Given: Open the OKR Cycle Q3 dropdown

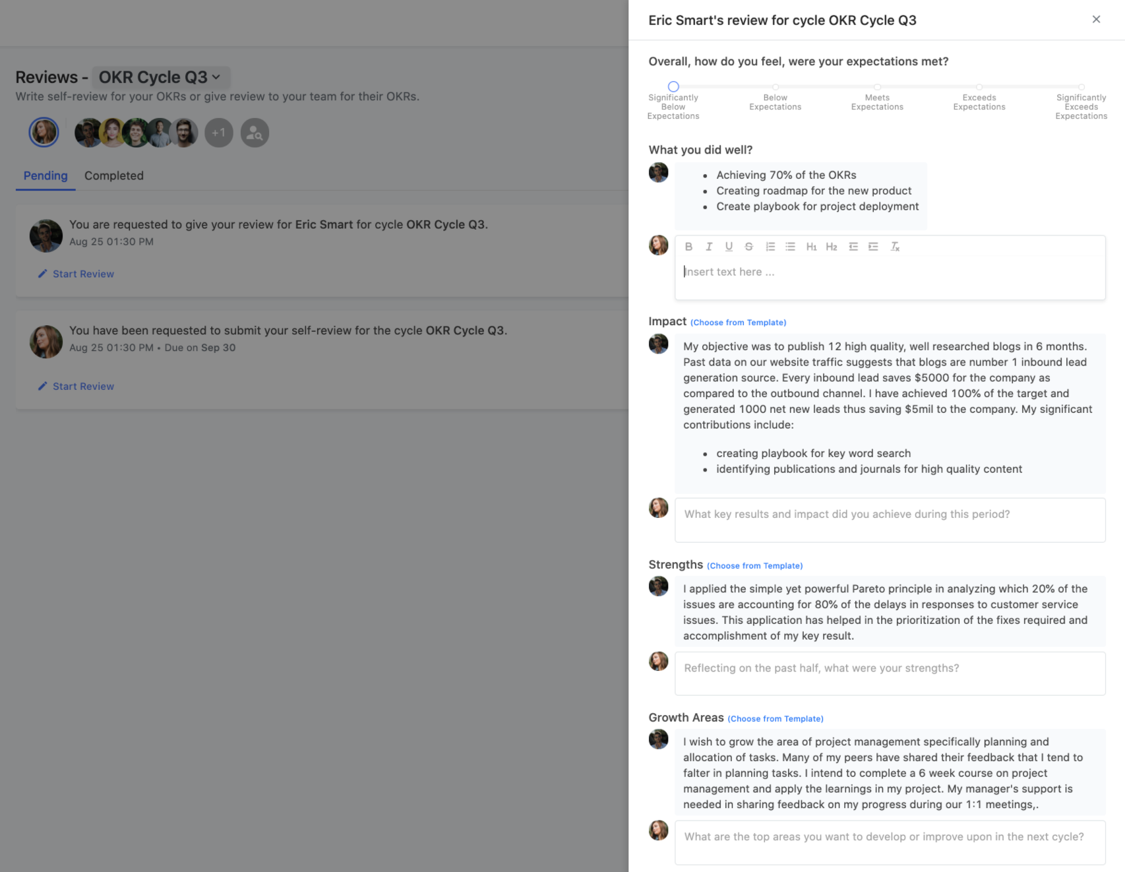Looking at the screenshot, I should [161, 77].
